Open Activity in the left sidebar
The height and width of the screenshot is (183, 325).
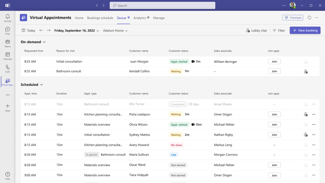coord(7,18)
